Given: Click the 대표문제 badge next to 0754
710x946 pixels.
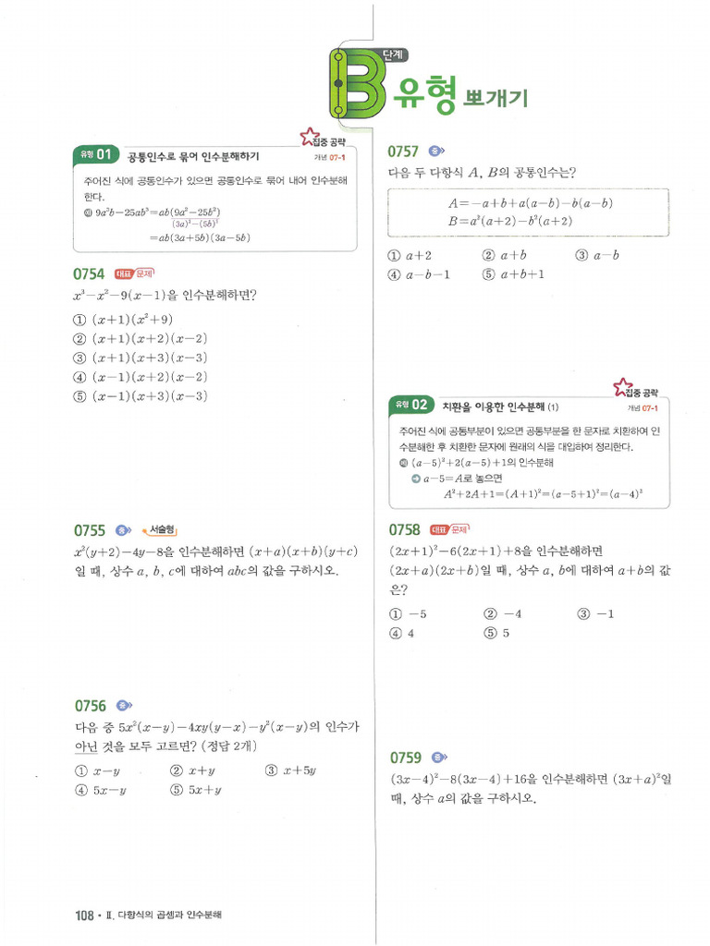Looking at the screenshot, I should point(135,273).
